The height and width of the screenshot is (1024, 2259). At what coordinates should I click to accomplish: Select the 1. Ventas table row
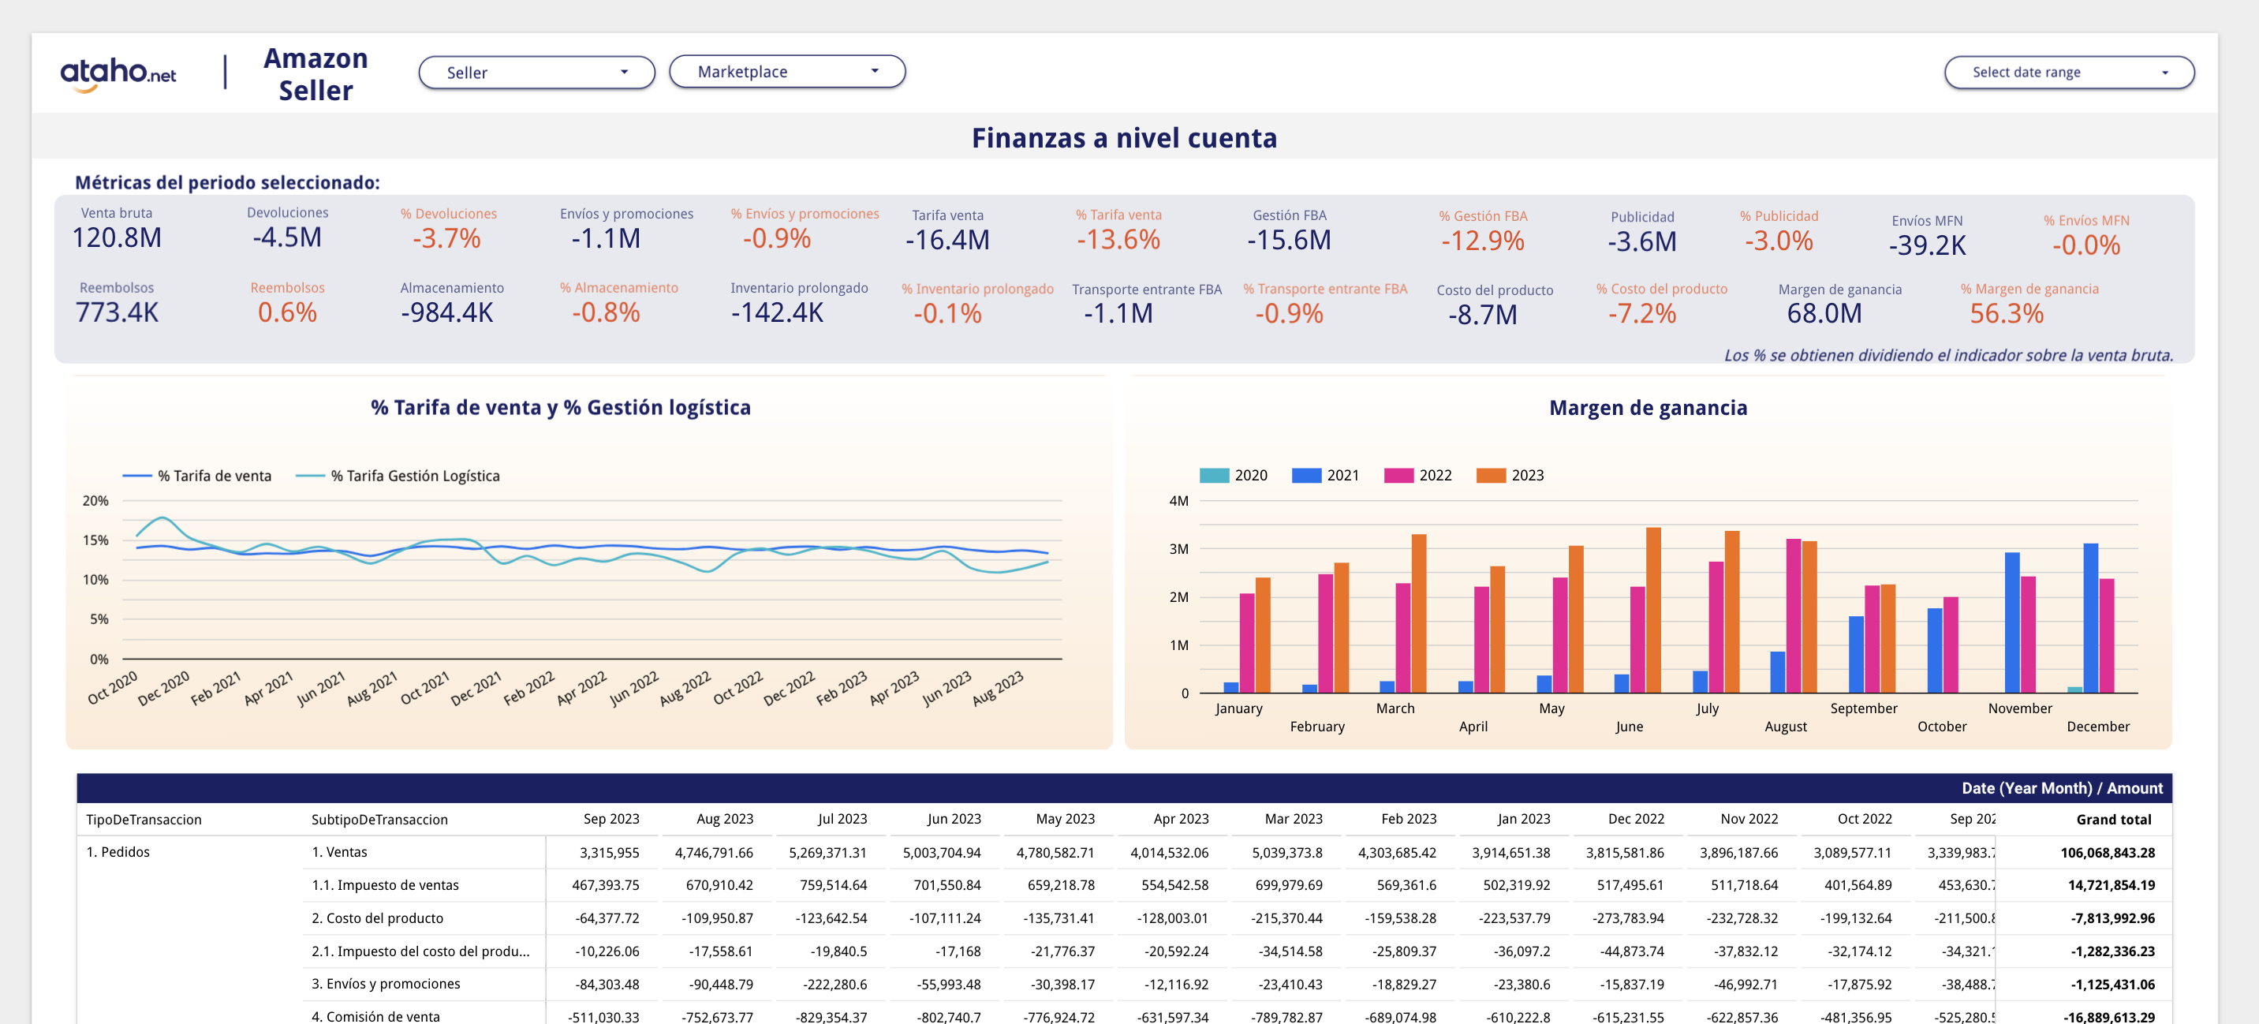point(339,852)
